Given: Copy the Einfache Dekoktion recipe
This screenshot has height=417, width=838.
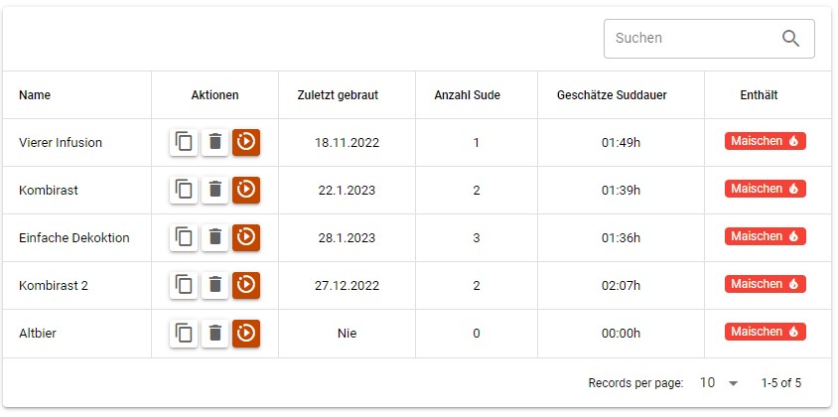Looking at the screenshot, I should click(x=184, y=237).
